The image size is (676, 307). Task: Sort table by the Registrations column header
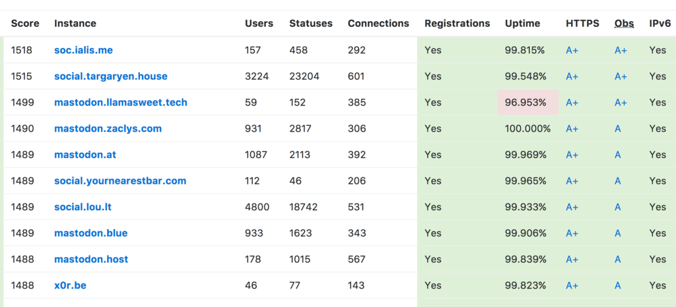457,23
